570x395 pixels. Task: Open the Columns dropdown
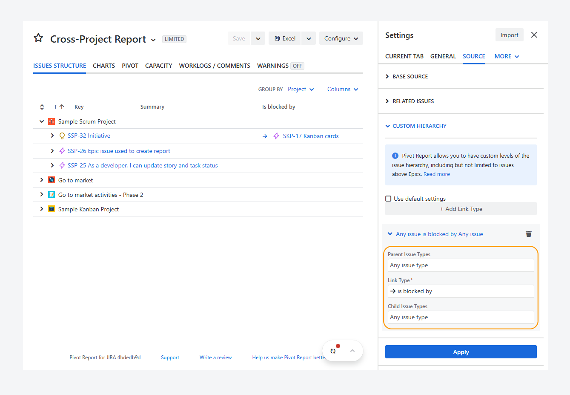[x=343, y=89]
